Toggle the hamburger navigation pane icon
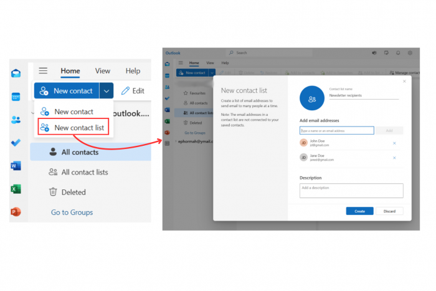The image size is (436, 291). tap(43, 70)
